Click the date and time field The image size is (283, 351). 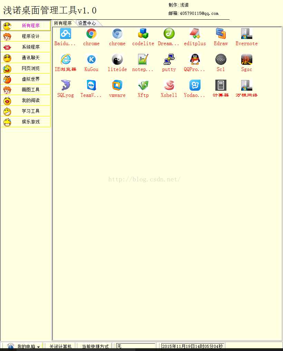pos(193,346)
